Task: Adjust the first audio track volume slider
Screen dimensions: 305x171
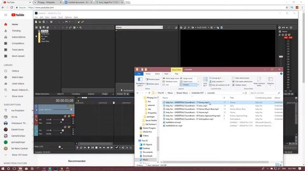Action: pos(62,120)
